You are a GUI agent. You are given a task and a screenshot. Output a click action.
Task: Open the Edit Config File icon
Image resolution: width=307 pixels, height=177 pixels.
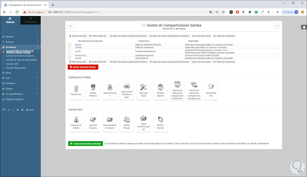click(211, 91)
